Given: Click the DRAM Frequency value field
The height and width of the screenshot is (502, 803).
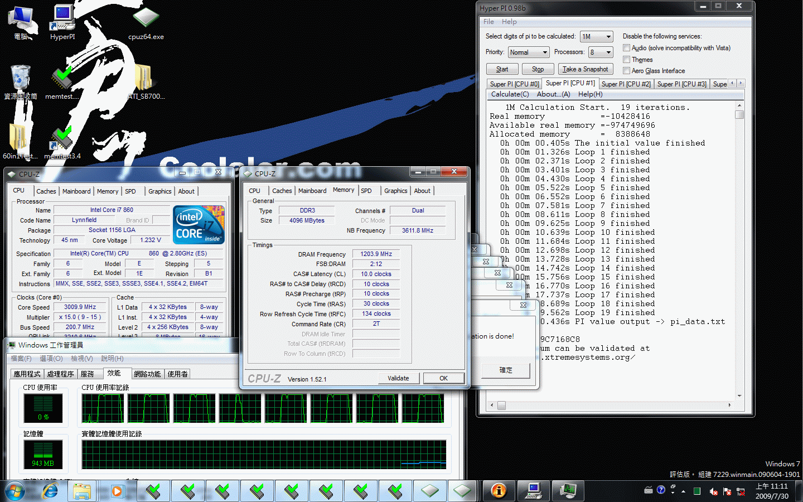Looking at the screenshot, I should point(376,254).
